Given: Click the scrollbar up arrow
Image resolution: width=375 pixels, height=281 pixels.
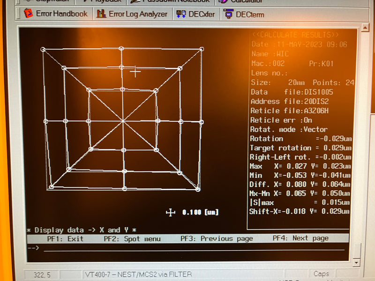Looking at the screenshot, I should click(365, 28).
